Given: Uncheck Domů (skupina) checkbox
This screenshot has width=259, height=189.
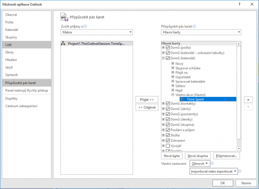Looking at the screenshot, I should pos(167,124).
